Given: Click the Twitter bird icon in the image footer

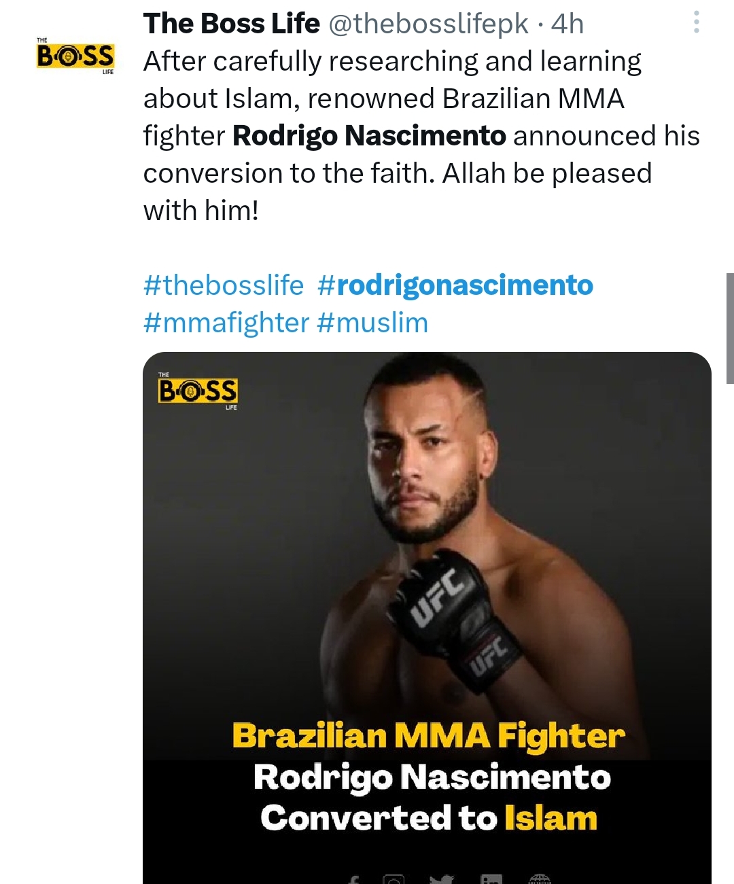Looking at the screenshot, I should [x=443, y=879].
